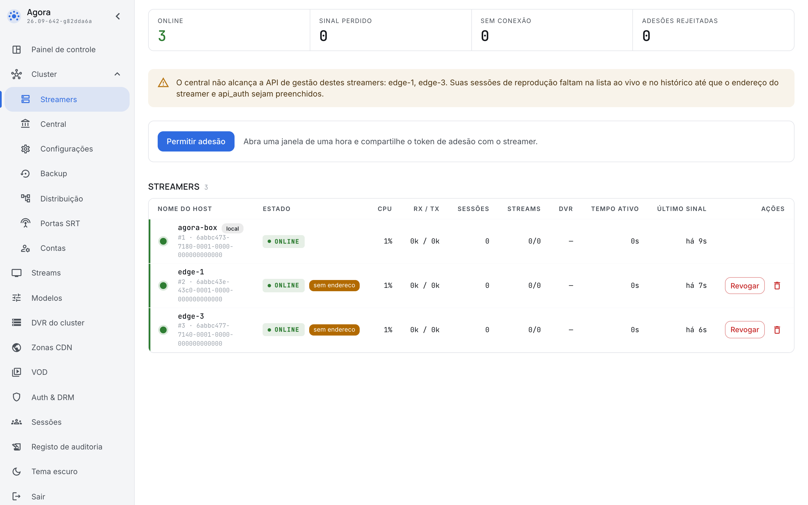Collapse the Cluster submenu chevron
The width and height of the screenshot is (808, 505).
[117, 74]
